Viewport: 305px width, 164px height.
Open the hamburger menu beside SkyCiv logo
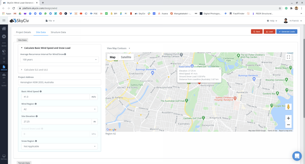click(4, 20)
